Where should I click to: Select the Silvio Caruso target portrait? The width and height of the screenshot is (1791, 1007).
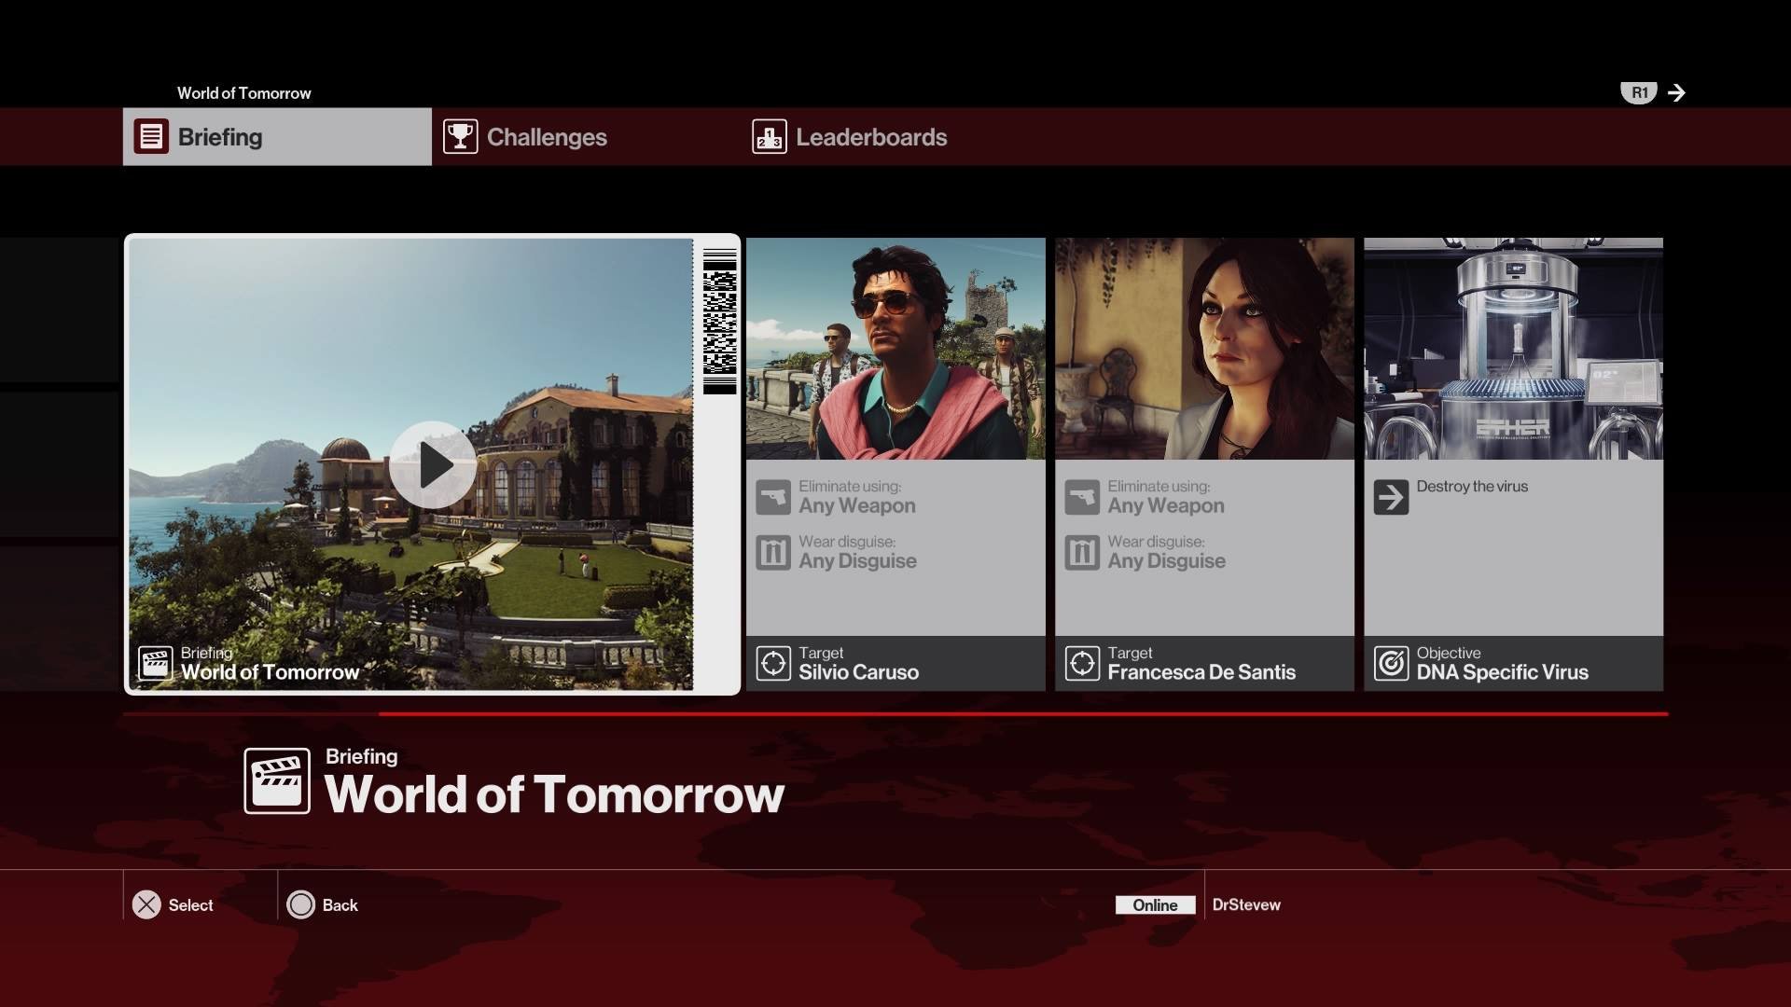point(895,348)
